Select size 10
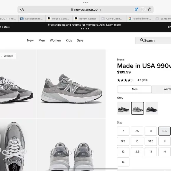 click(137, 141)
